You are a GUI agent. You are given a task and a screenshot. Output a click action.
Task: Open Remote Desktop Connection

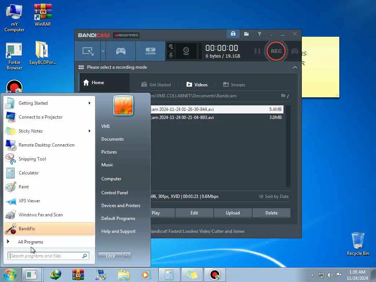click(49, 145)
